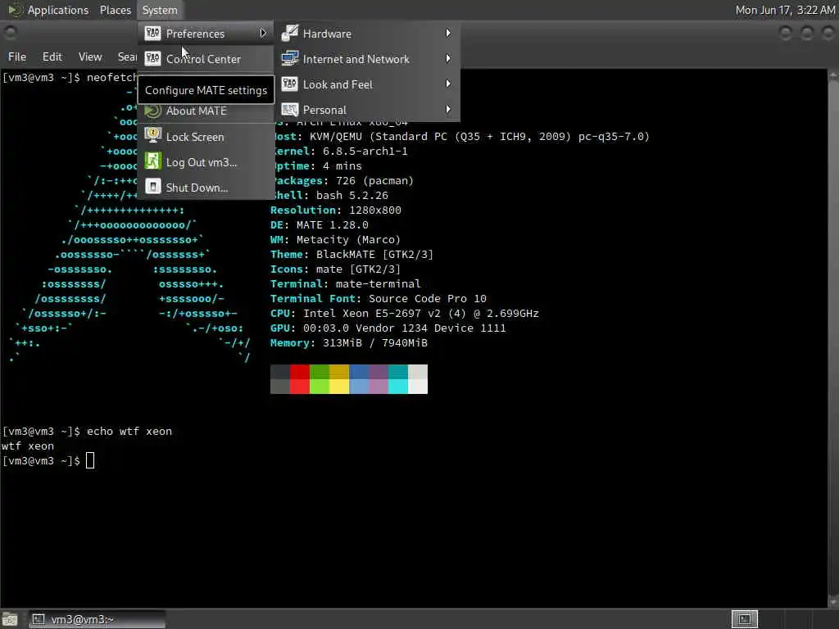Image resolution: width=839 pixels, height=629 pixels.
Task: Open the terminal Edit menu
Action: (52, 57)
